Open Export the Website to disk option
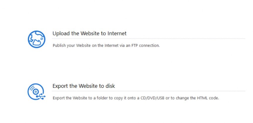Viewport: 253px width, 123px height. click(x=83, y=86)
